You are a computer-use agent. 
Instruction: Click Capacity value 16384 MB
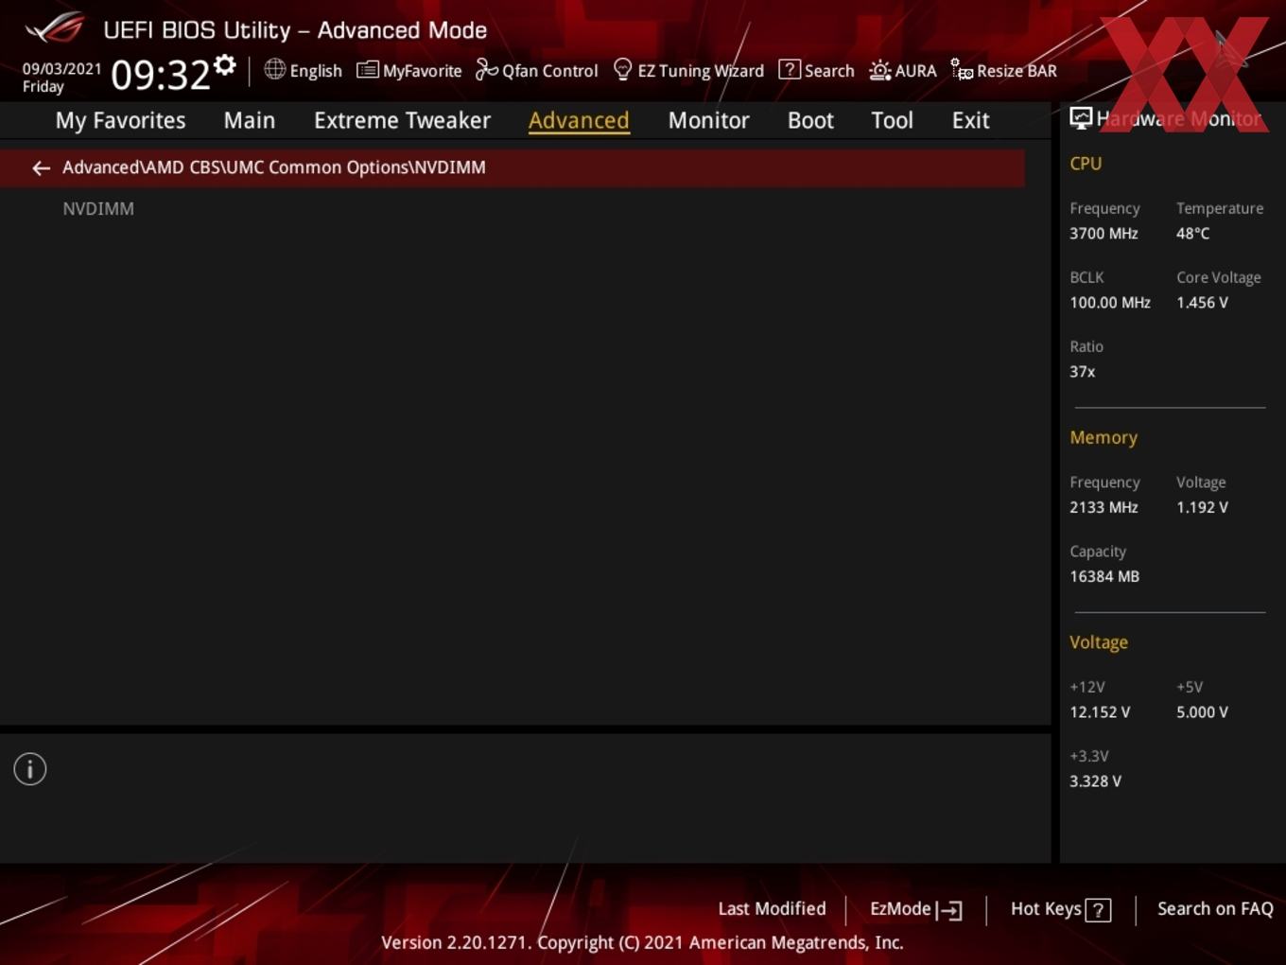1104,576
